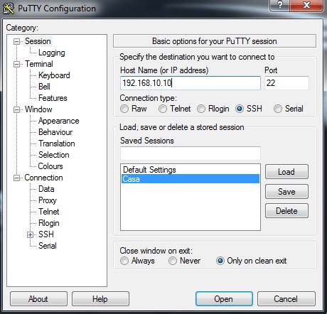This screenshot has width=327, height=314.
Task: Open the Logging category
Action: [x=52, y=53]
